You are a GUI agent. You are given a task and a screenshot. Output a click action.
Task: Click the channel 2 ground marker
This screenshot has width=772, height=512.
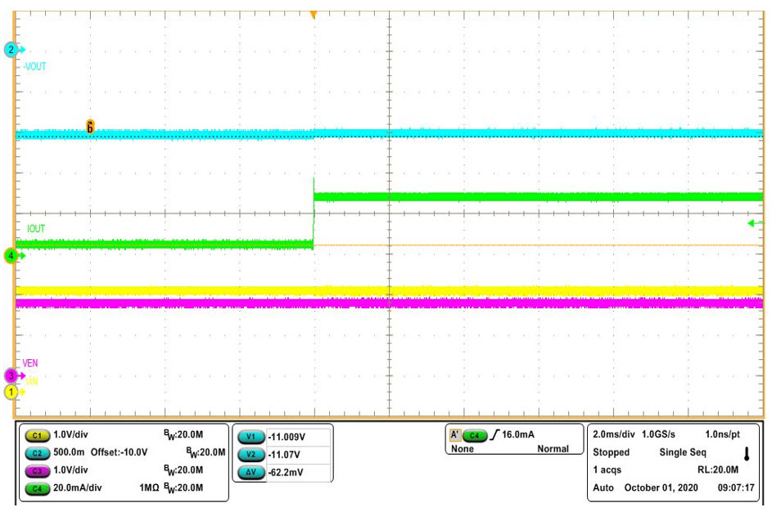[11, 50]
